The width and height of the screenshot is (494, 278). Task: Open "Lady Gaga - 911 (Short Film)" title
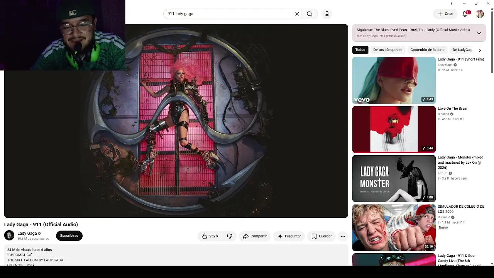460,59
